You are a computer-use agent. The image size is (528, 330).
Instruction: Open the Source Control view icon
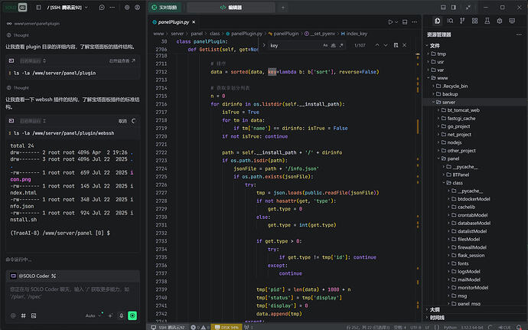click(x=462, y=21)
